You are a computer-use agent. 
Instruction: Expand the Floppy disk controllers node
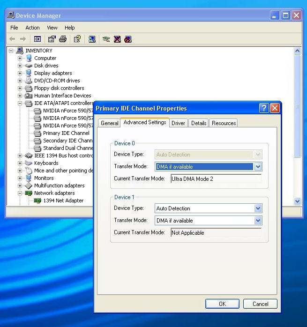click(x=20, y=88)
